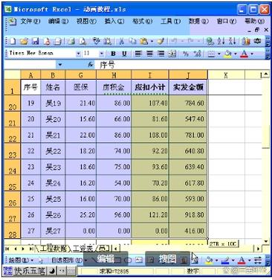Toggle Underline formatting
Screen dimensions: 272x280
(124, 54)
